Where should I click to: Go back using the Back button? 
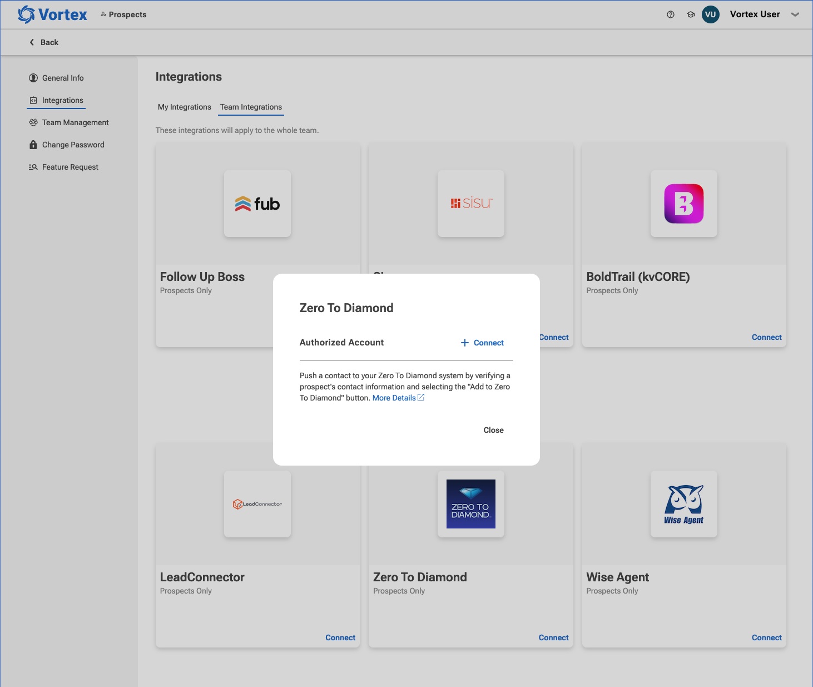pos(44,42)
